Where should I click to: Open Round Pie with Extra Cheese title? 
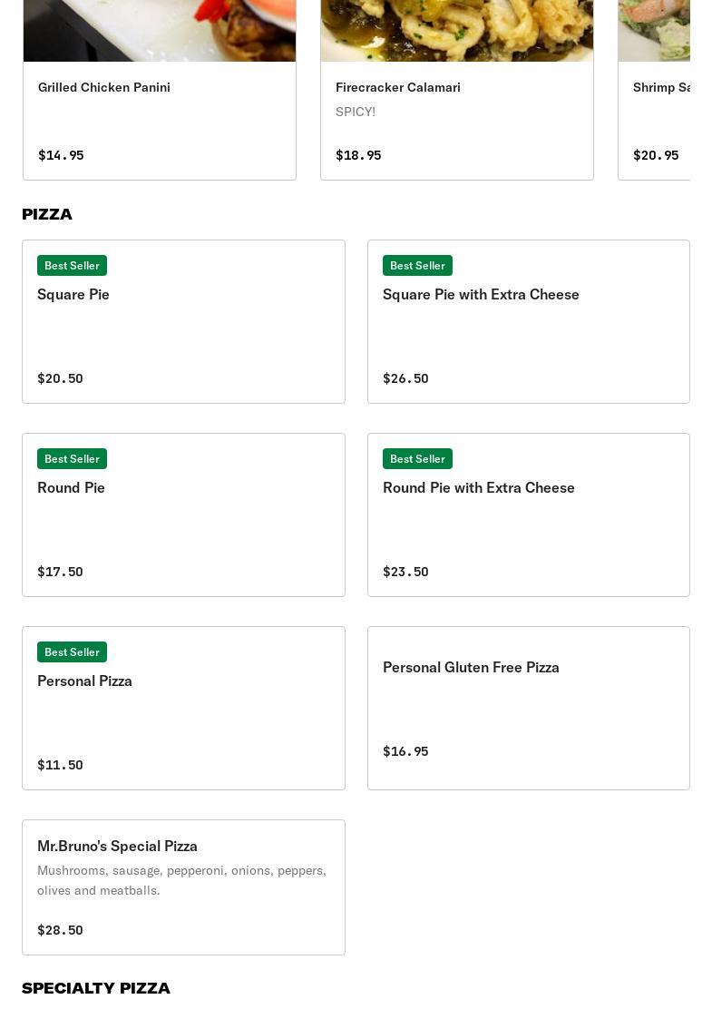tap(479, 487)
